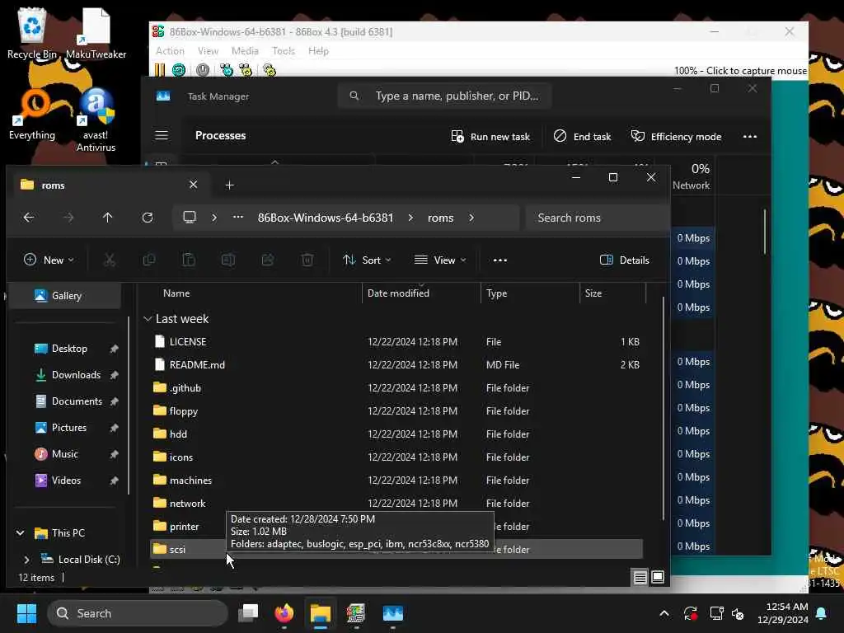Add a new tab in File Explorer
This screenshot has width=844, height=633.
click(x=229, y=185)
